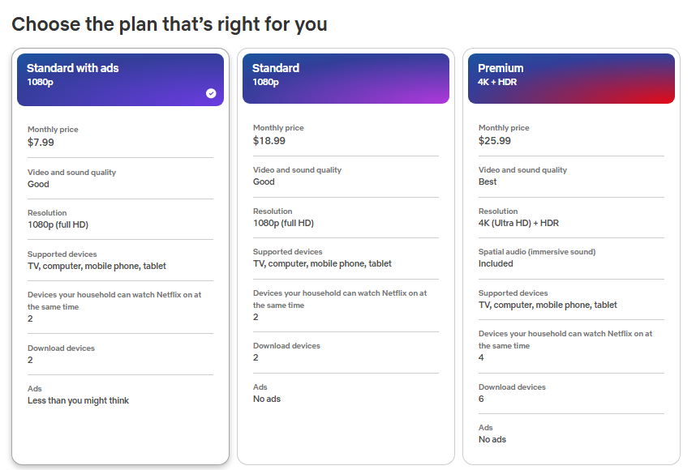Click the 'Choose the plan that's right for you' heading
Image resolution: width=696 pixels, height=470 pixels.
click(169, 24)
